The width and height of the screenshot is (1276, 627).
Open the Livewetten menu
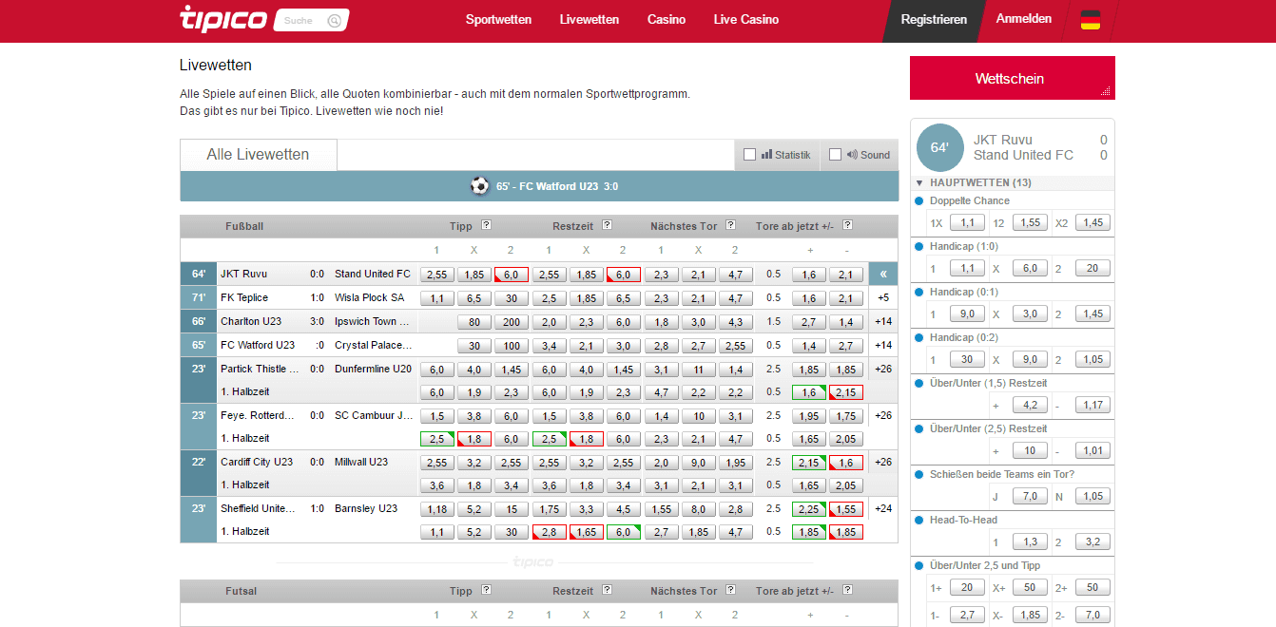(590, 20)
